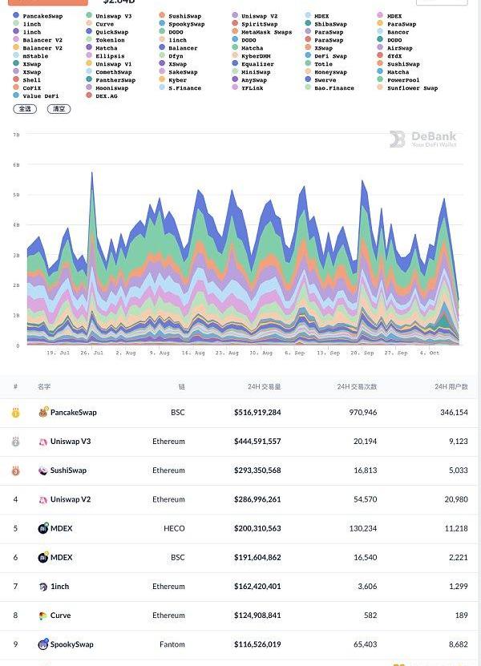The height and width of the screenshot is (666, 481).
Task: Click the MDEX logo in the HECO row
Action: [x=43, y=529]
